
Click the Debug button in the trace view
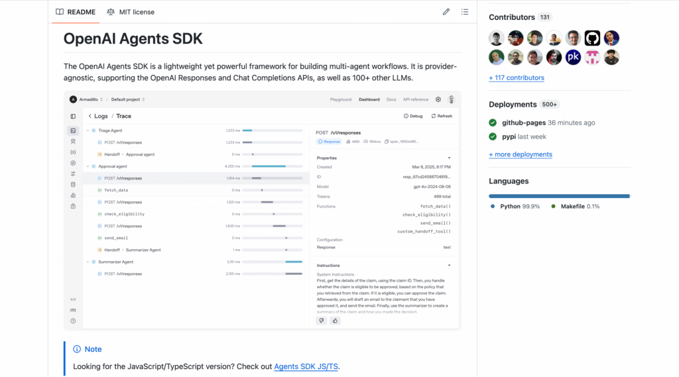413,116
